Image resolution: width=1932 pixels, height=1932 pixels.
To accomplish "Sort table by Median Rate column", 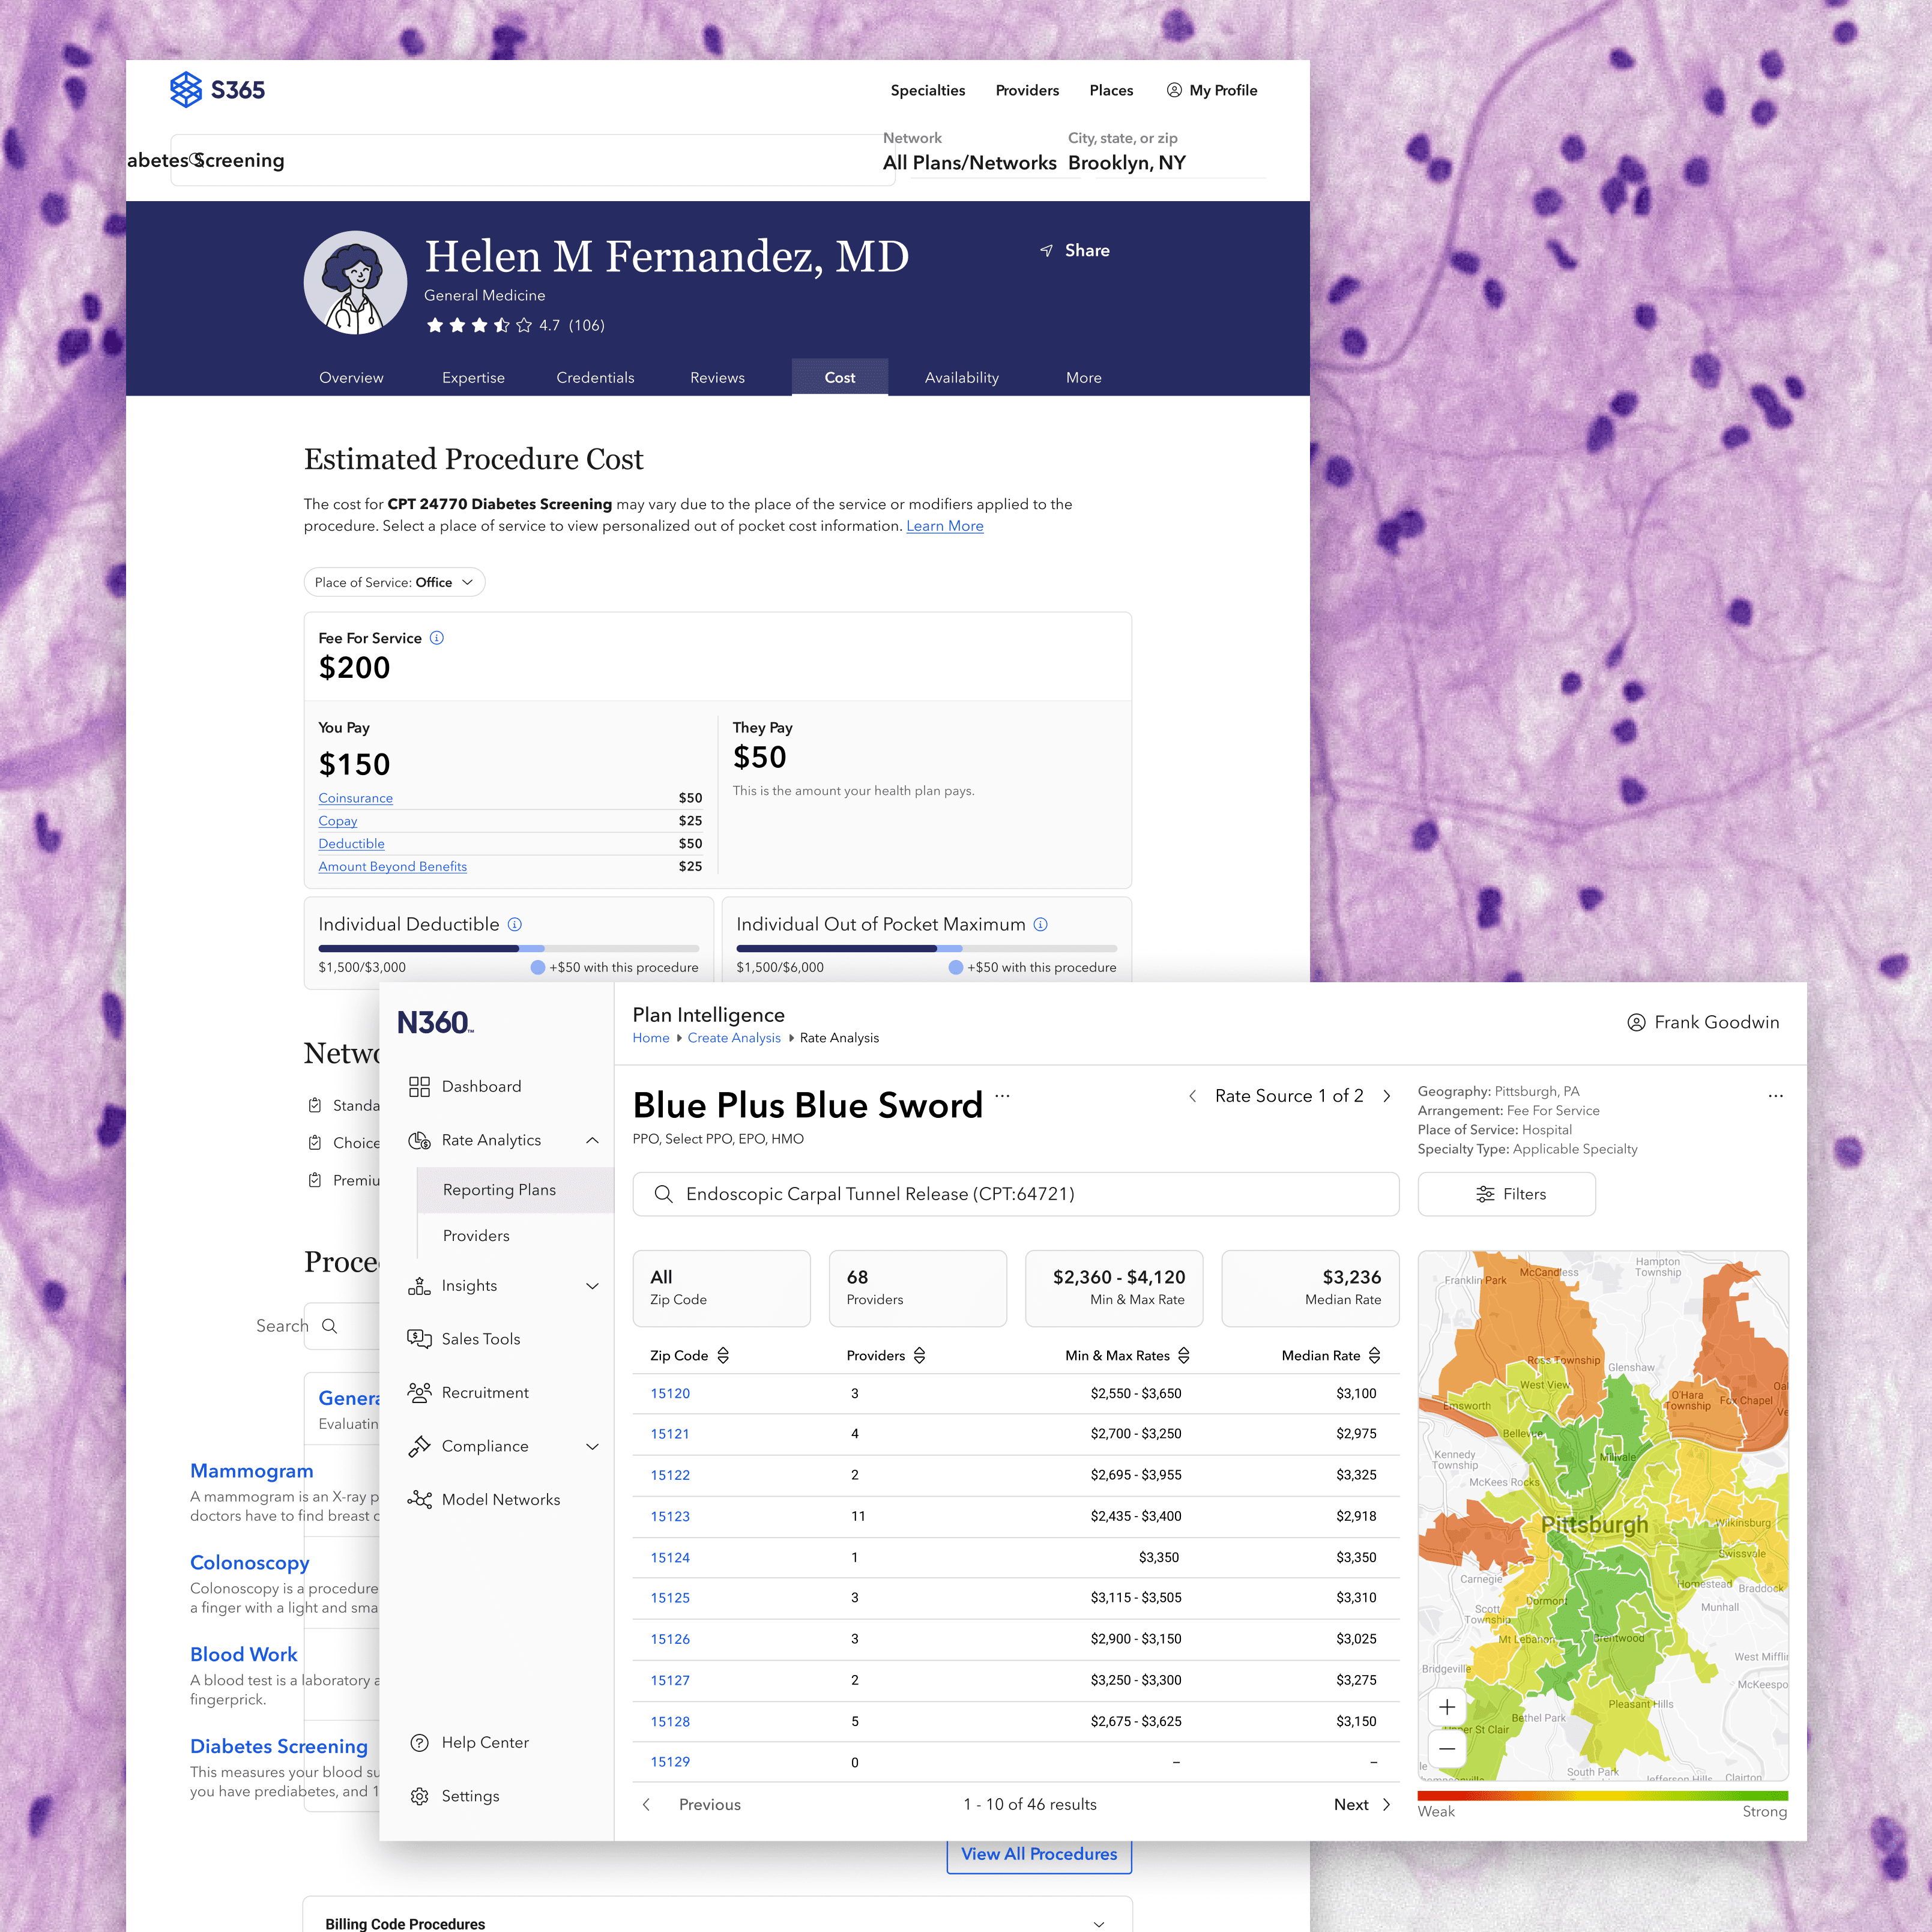I will tap(1374, 1355).
